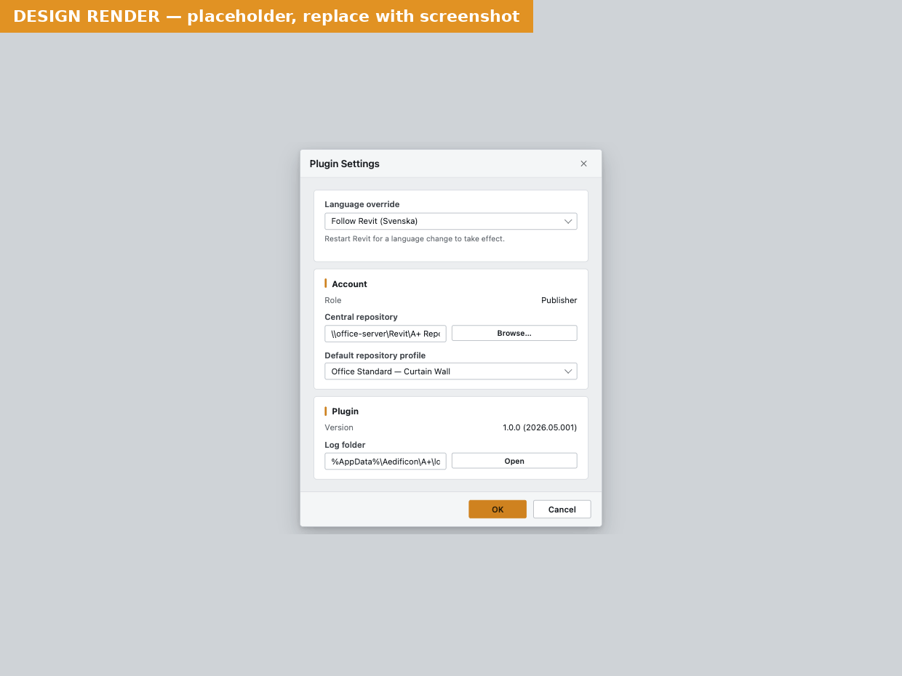The width and height of the screenshot is (902, 676).
Task: Click the Role label
Action: click(333, 300)
